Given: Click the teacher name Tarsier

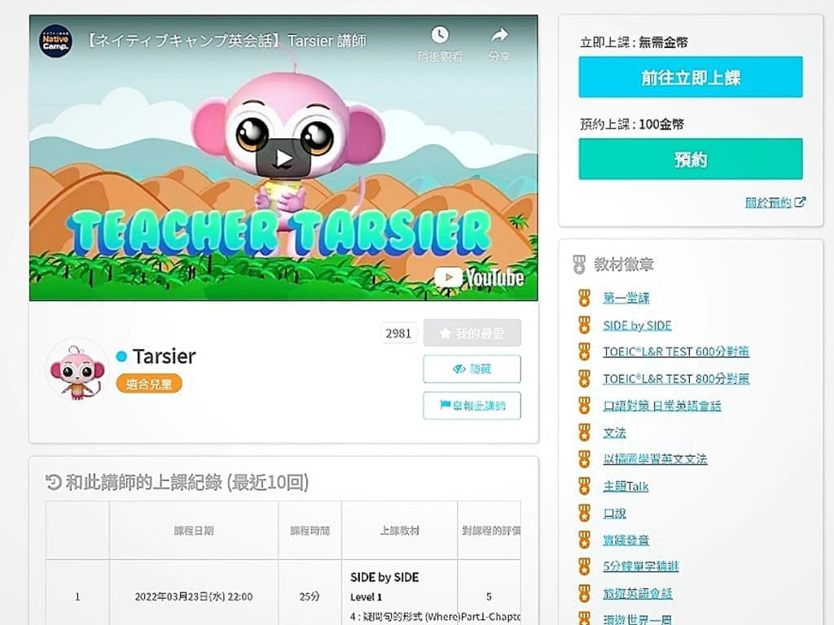Looking at the screenshot, I should tap(164, 356).
